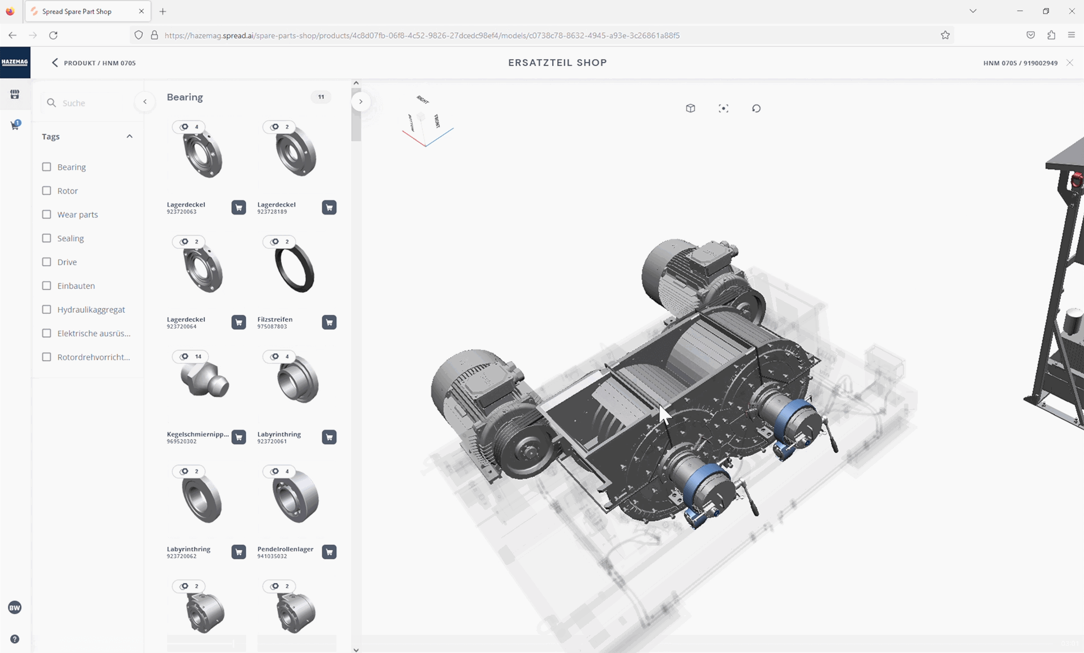Screen dimensions: 1084x653
Task: Toggle visibility of Pendelrollenlager part
Action: click(279, 471)
